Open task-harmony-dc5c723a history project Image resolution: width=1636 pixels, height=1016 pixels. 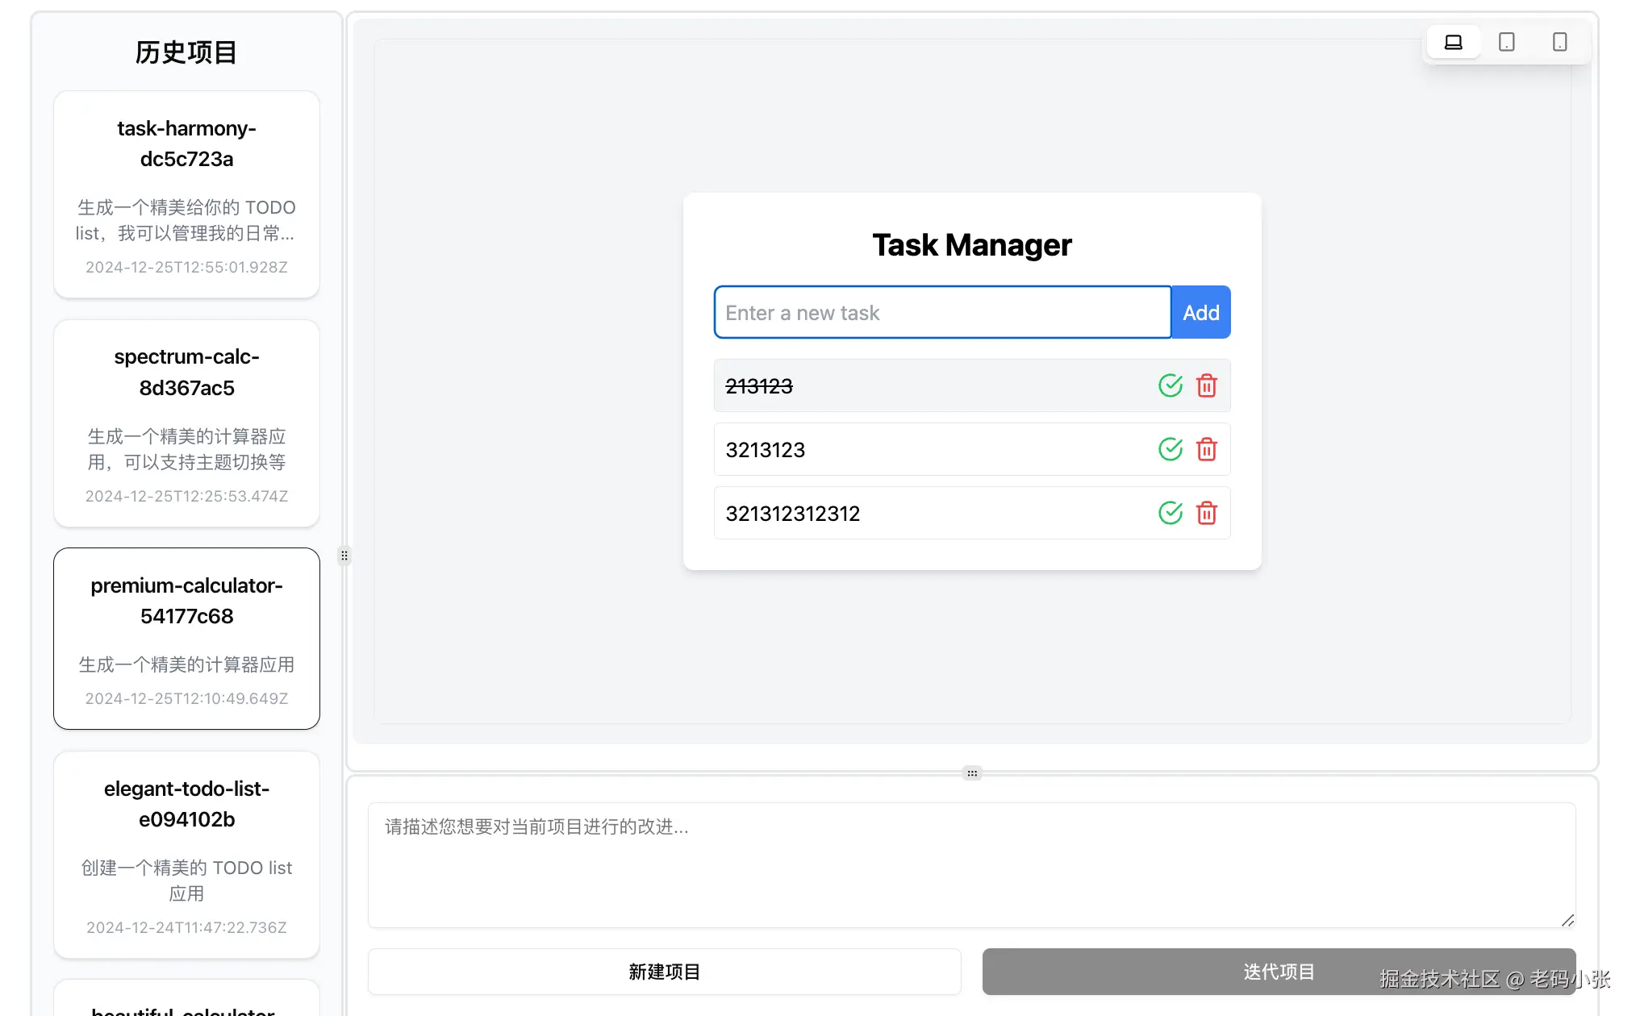(x=186, y=194)
